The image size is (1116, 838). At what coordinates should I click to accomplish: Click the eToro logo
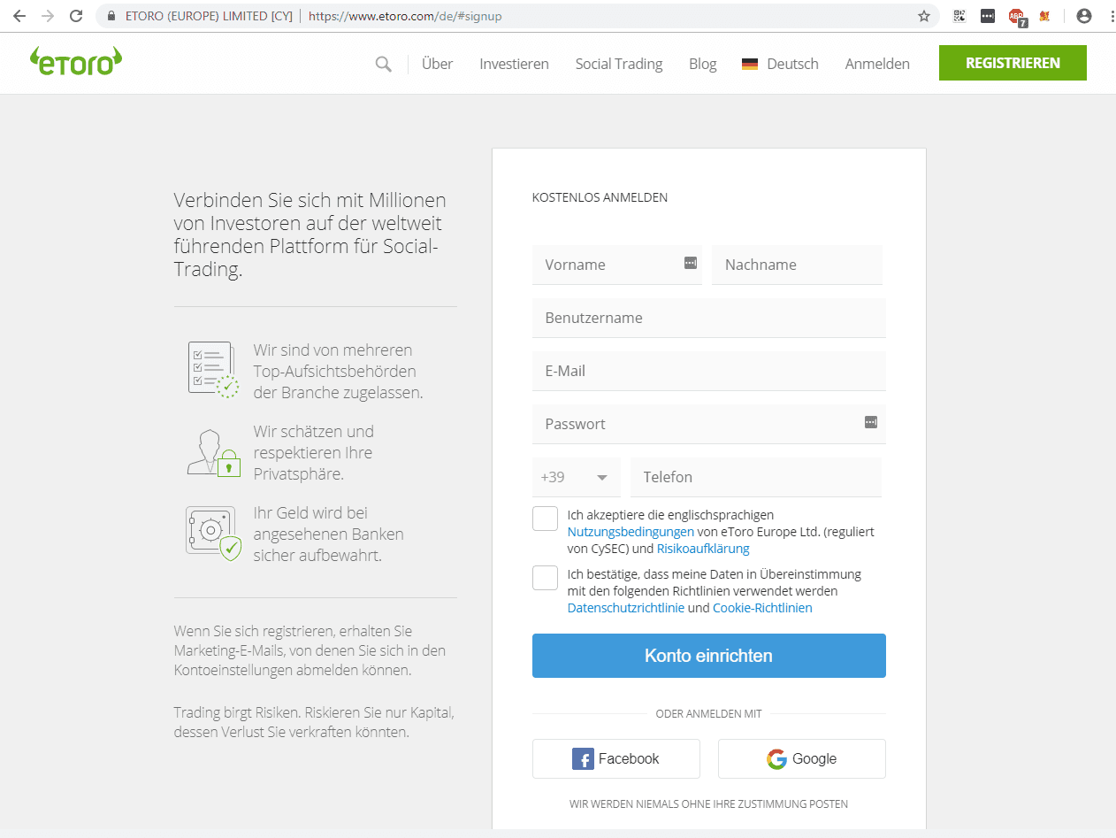[75, 61]
